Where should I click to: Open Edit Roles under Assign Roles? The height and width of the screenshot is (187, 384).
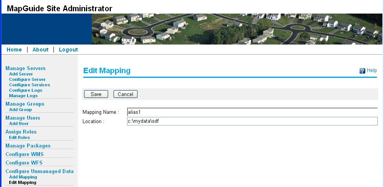pos(19,137)
